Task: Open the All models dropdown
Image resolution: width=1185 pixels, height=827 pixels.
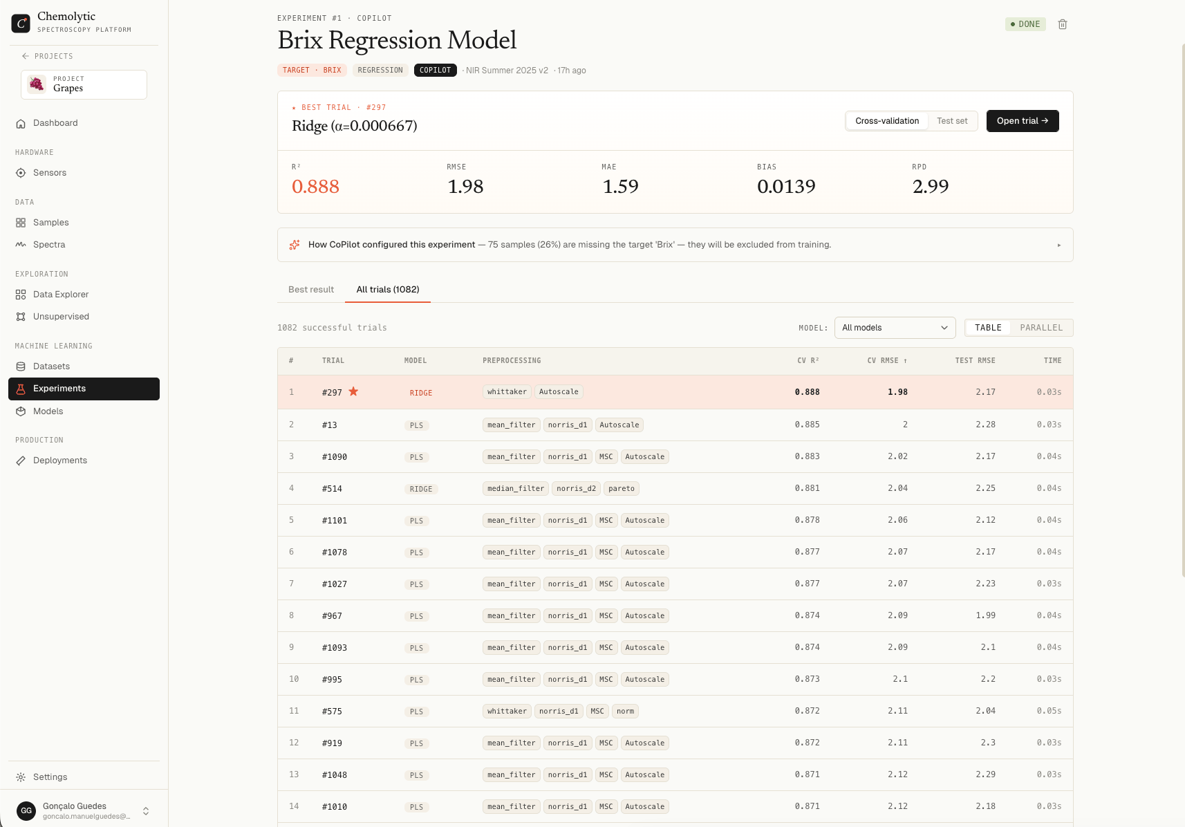Action: click(x=895, y=328)
